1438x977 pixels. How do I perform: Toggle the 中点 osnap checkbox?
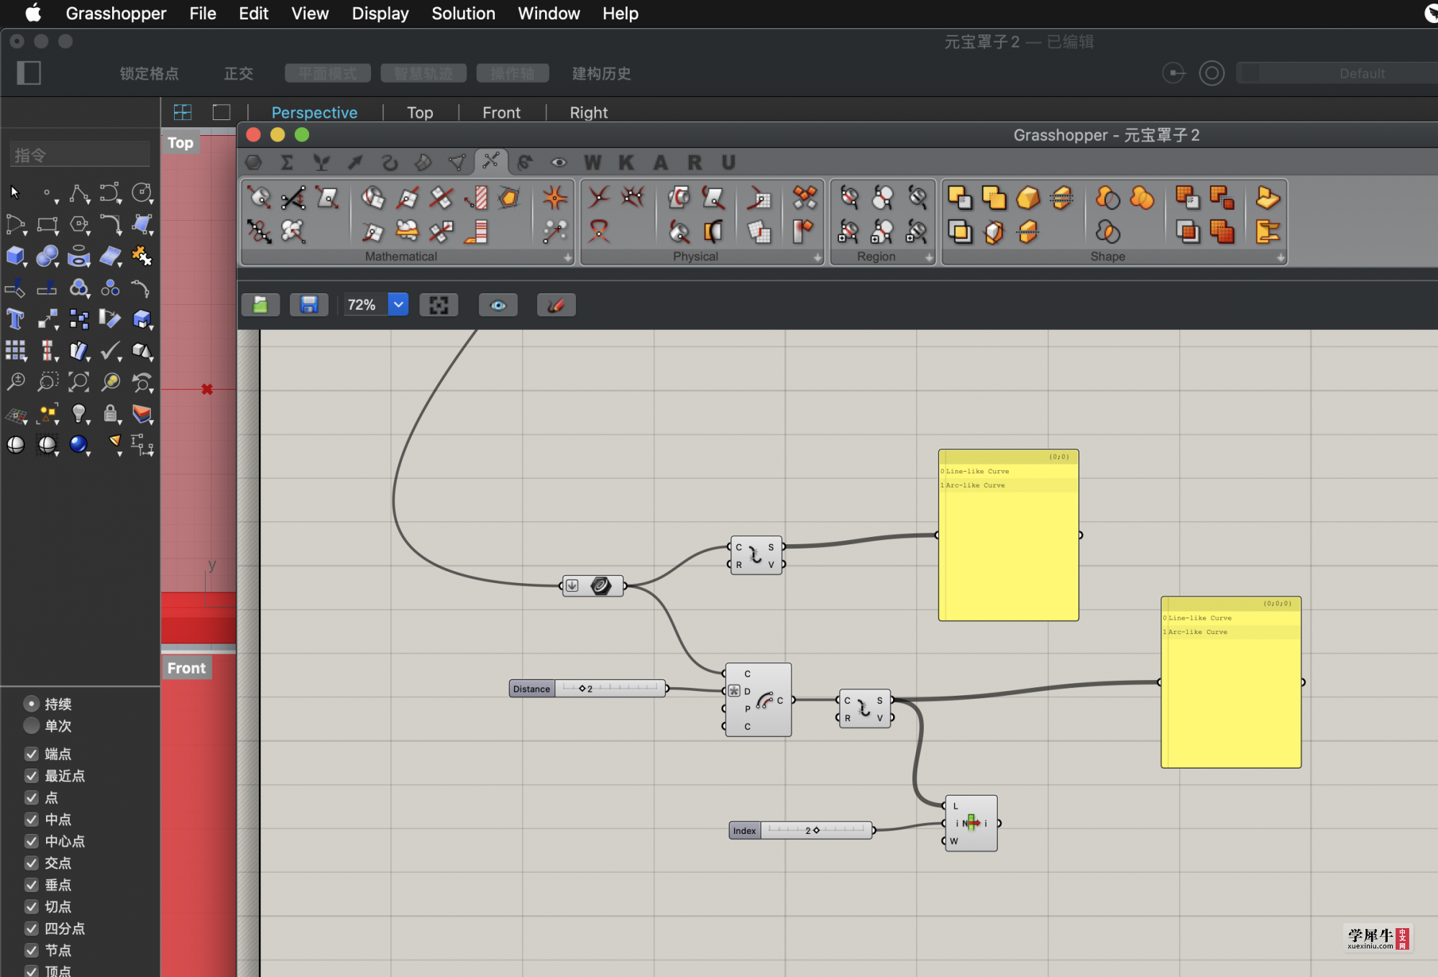(32, 819)
